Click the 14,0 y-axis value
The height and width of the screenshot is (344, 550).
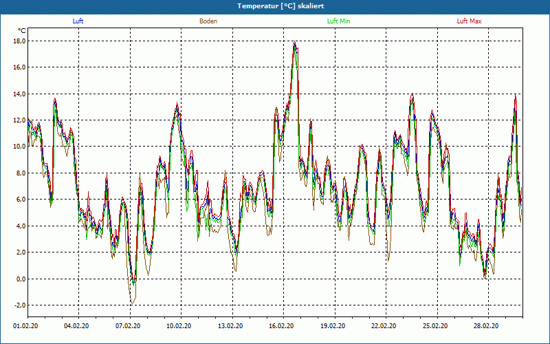pos(19,94)
